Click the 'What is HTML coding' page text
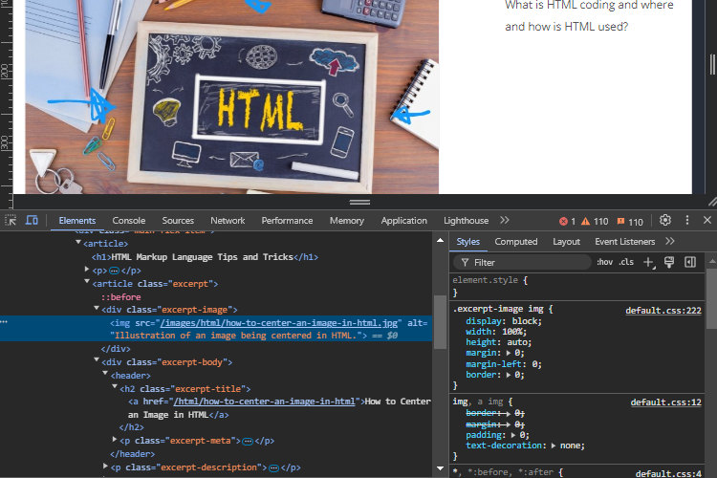Screen dimensions: 717x478 589,15
